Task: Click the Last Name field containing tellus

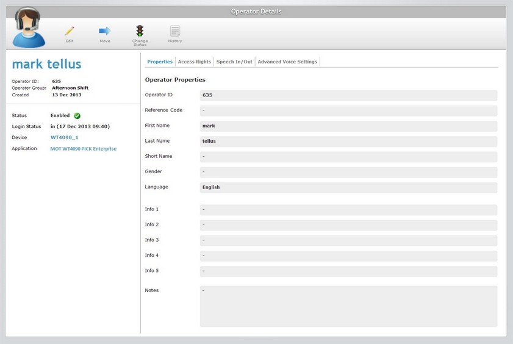Action: tap(348, 142)
